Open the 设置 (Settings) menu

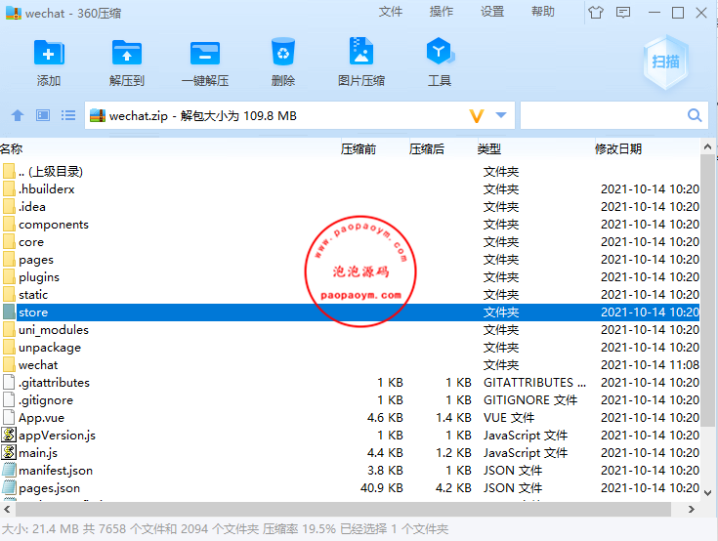click(x=492, y=12)
